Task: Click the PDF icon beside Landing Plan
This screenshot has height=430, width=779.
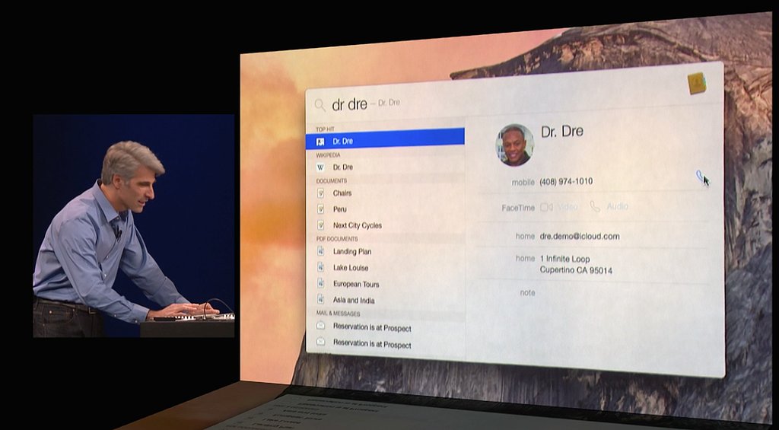Action: pos(321,251)
